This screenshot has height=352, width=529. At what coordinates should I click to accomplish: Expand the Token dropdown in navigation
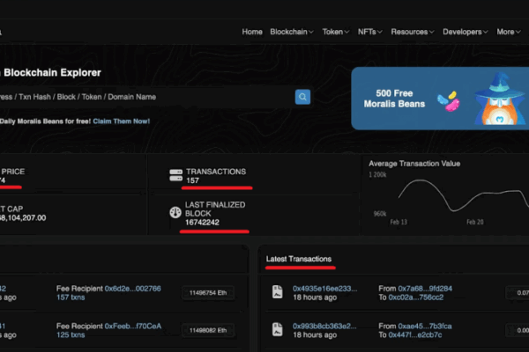335,32
